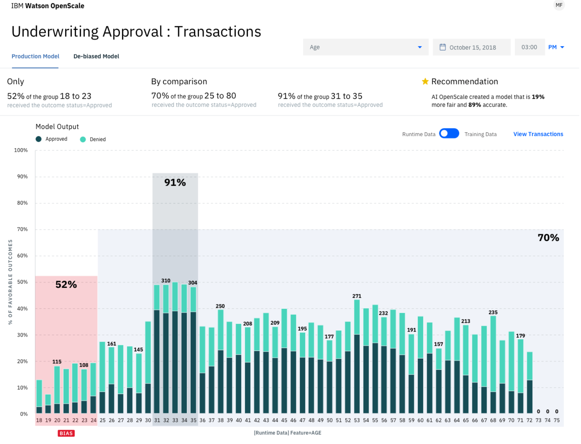Click the 03:00 time input field

(x=529, y=47)
